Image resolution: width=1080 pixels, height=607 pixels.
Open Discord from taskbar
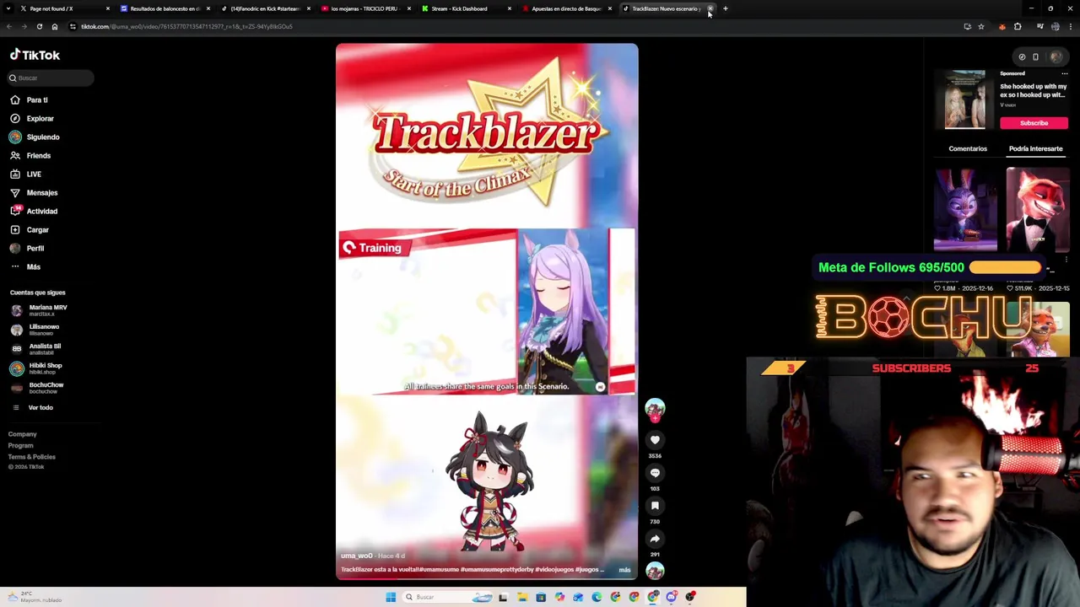(672, 597)
